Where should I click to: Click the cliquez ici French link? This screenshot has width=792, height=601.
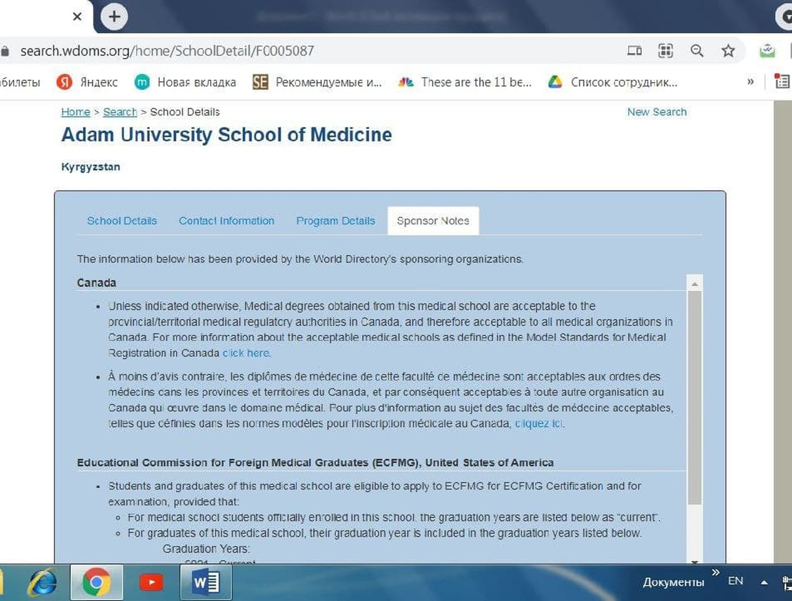[539, 423]
